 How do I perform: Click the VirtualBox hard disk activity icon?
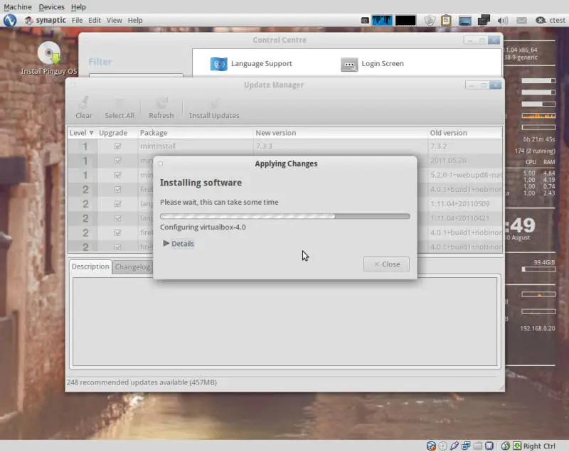click(x=431, y=446)
